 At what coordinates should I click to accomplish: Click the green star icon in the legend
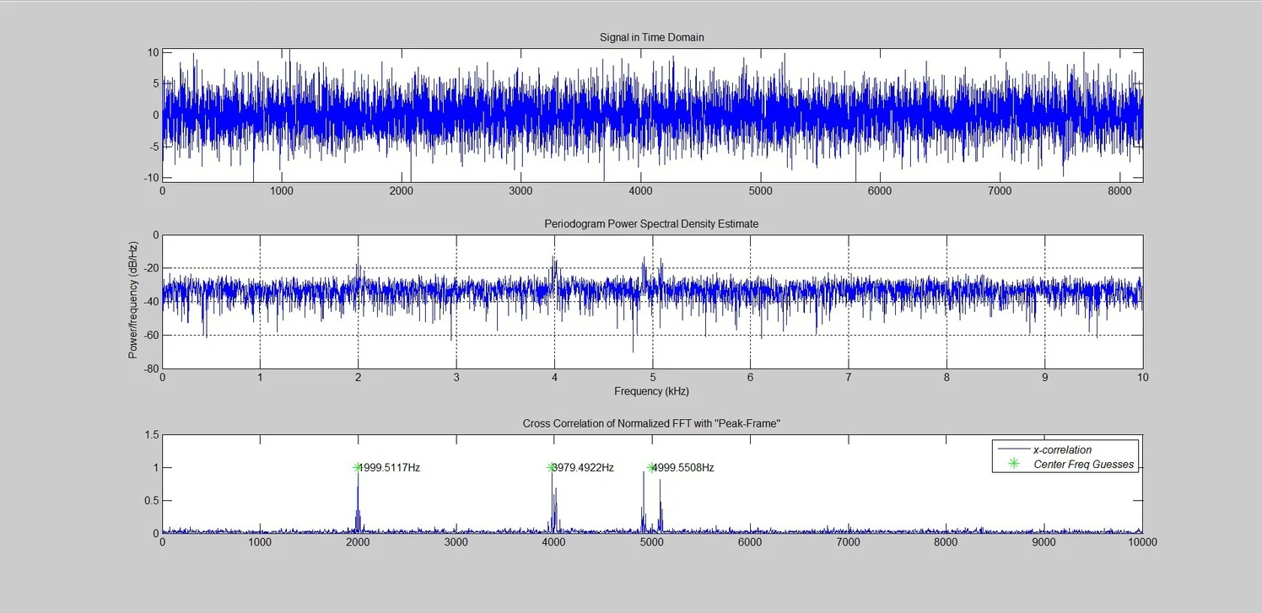[1013, 464]
